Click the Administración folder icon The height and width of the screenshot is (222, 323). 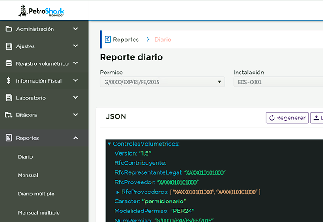coord(9,29)
